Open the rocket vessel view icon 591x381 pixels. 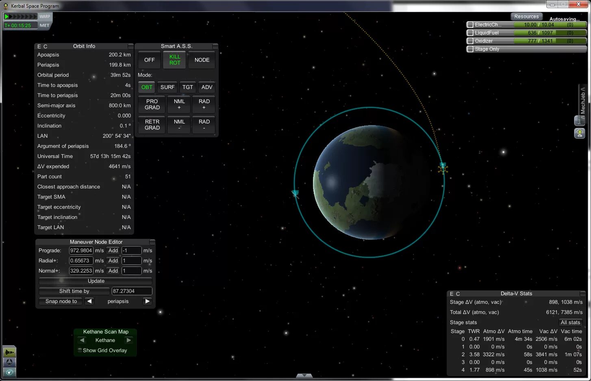(x=9, y=352)
